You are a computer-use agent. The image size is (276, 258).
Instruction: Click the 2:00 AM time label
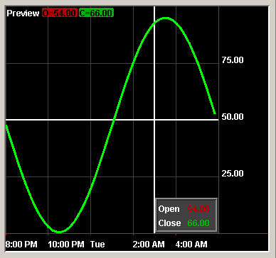coord(149,245)
